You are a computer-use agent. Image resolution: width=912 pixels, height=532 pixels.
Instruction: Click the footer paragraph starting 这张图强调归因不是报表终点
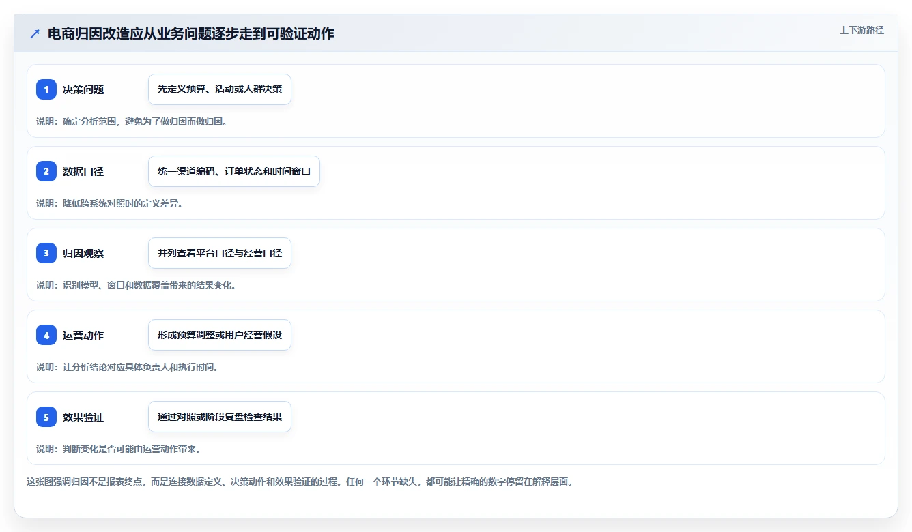click(x=300, y=482)
